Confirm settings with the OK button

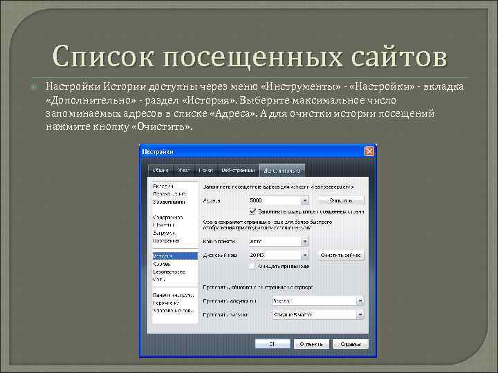tap(273, 344)
